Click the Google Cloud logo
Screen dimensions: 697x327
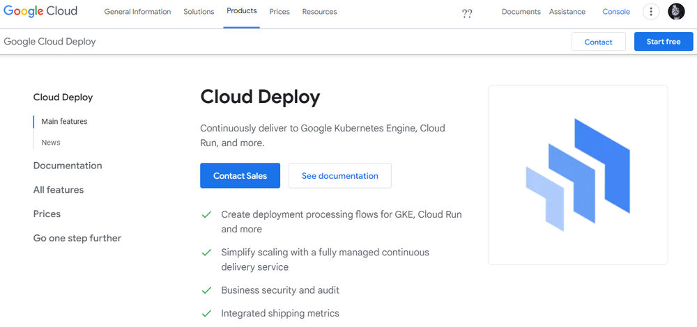click(40, 12)
